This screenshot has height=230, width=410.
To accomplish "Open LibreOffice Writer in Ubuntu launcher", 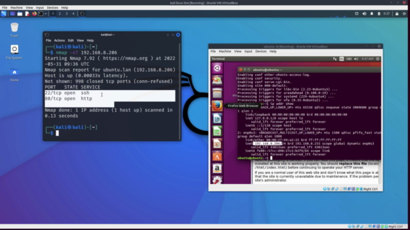I will (217, 118).
